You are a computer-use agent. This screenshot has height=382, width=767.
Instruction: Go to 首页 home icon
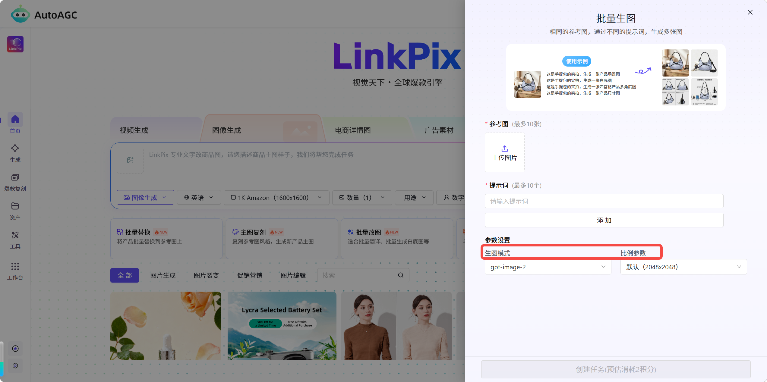tap(15, 120)
